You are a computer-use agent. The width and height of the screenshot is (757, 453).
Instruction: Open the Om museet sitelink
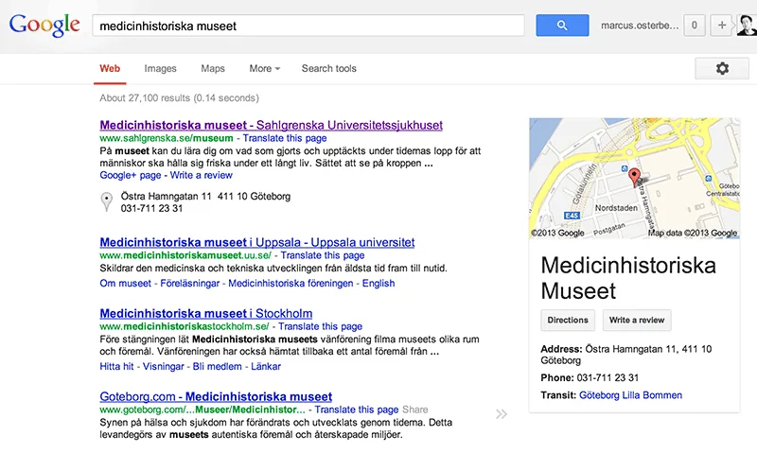point(126,283)
